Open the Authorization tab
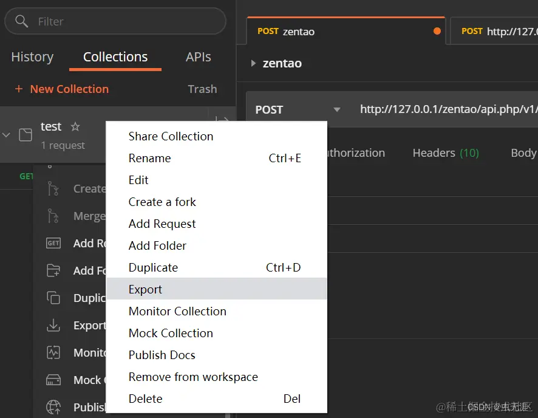538x418 pixels. click(x=356, y=152)
